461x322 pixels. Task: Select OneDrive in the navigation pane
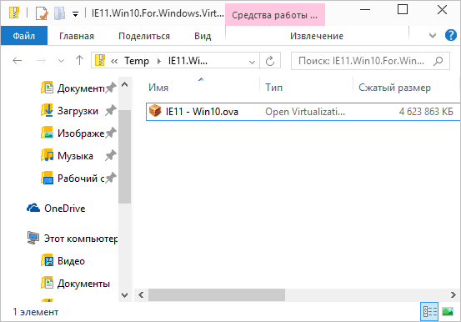65,209
